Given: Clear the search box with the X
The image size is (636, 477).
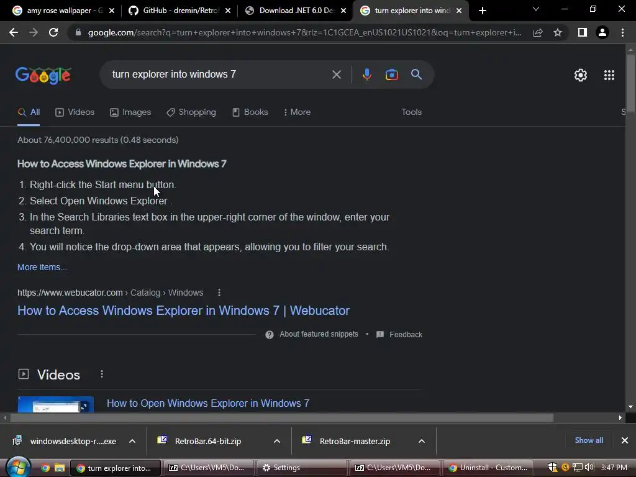Looking at the screenshot, I should (x=336, y=75).
